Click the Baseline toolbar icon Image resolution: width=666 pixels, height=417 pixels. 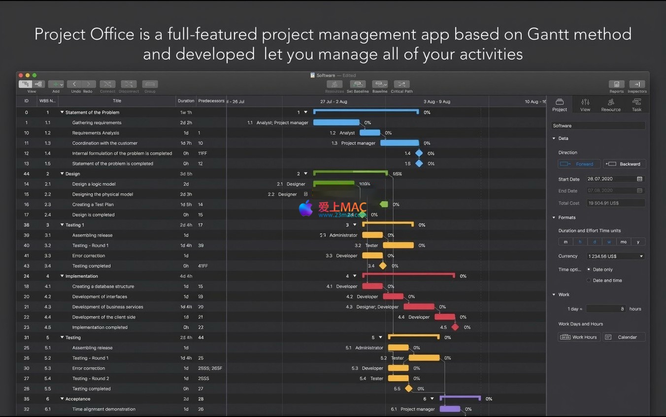point(380,85)
